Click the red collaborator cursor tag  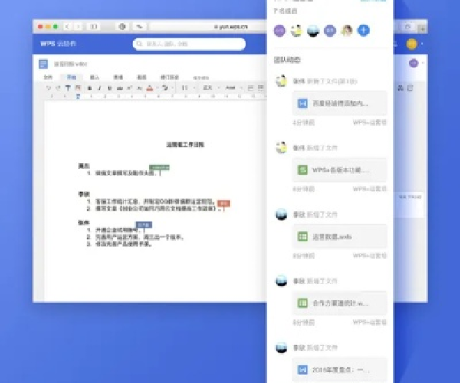(224, 203)
